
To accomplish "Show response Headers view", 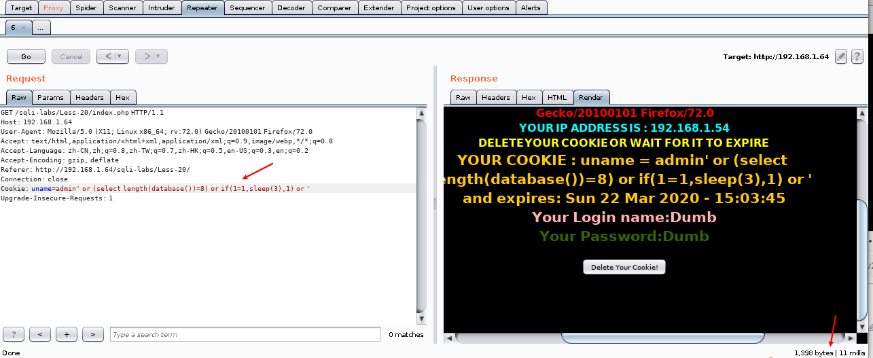I will (x=496, y=97).
